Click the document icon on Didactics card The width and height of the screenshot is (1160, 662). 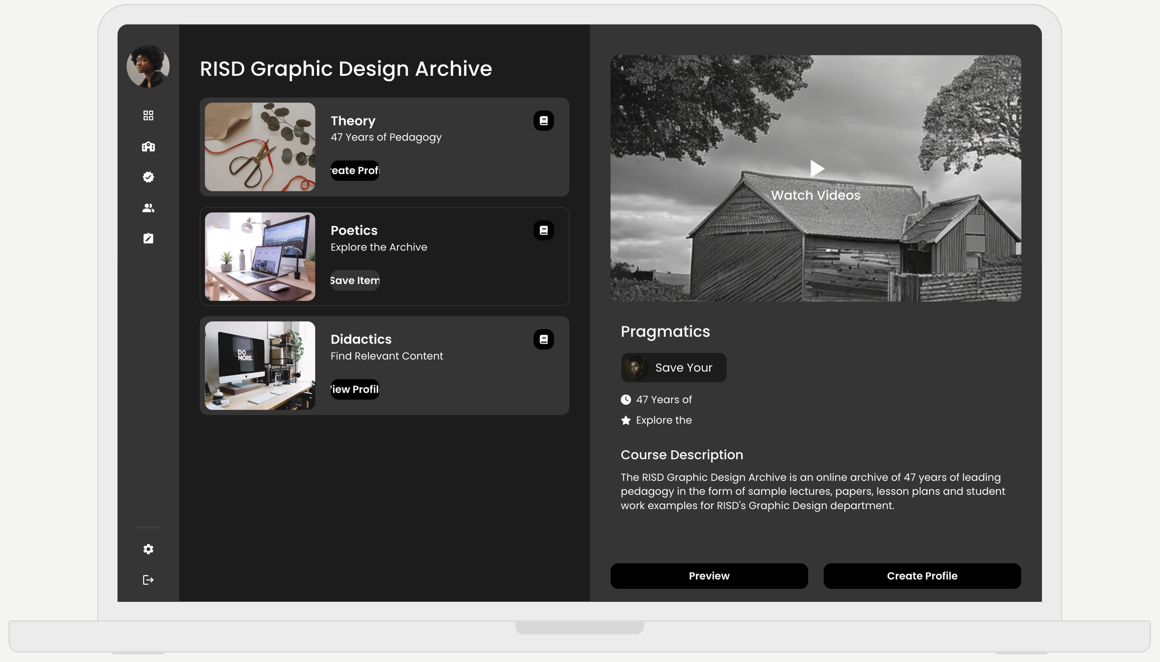point(543,339)
